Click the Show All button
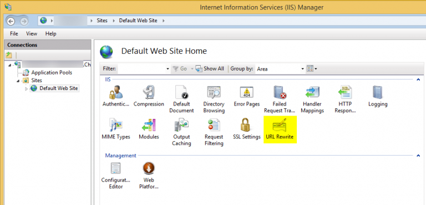 (x=210, y=69)
